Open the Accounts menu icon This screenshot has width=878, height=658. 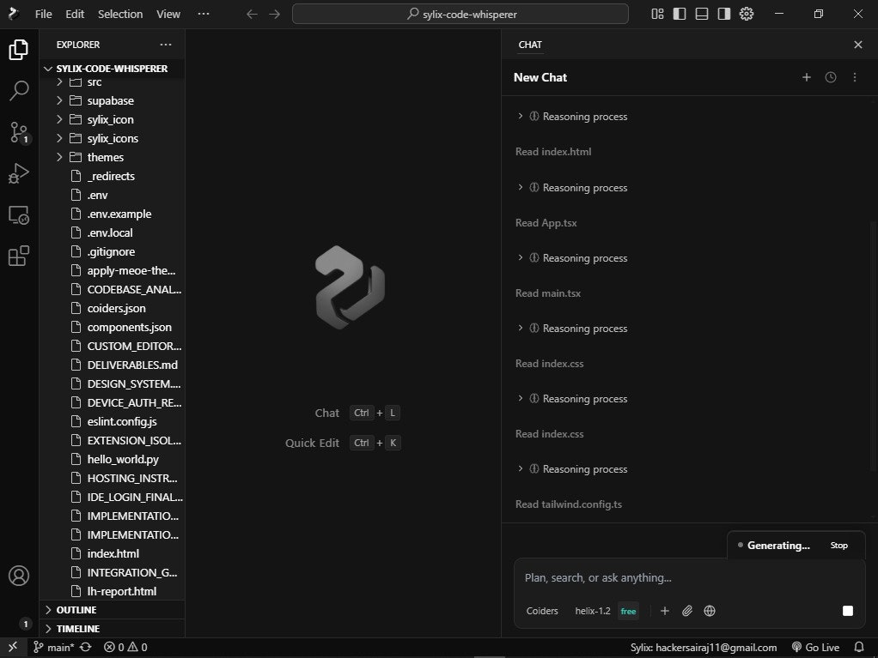tap(19, 576)
